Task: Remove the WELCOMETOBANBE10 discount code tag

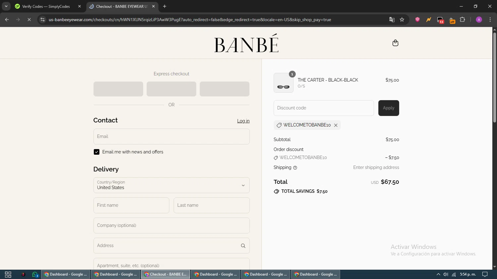Action: pyautogui.click(x=336, y=125)
